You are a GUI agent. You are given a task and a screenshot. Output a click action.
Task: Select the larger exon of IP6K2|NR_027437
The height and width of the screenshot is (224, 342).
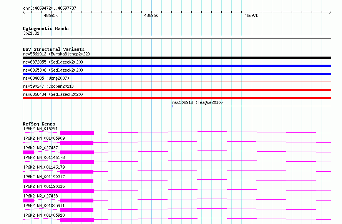[x=77, y=152]
